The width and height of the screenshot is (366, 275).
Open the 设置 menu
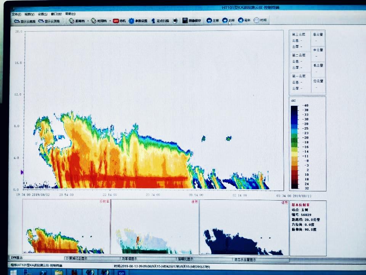click(x=42, y=14)
